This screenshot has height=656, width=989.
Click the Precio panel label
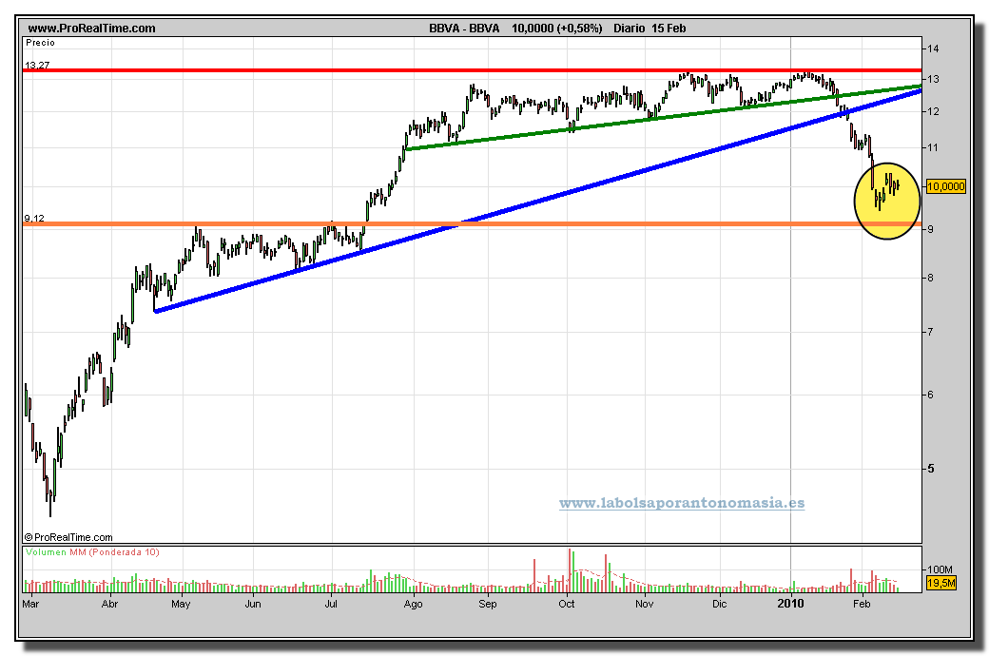[40, 43]
